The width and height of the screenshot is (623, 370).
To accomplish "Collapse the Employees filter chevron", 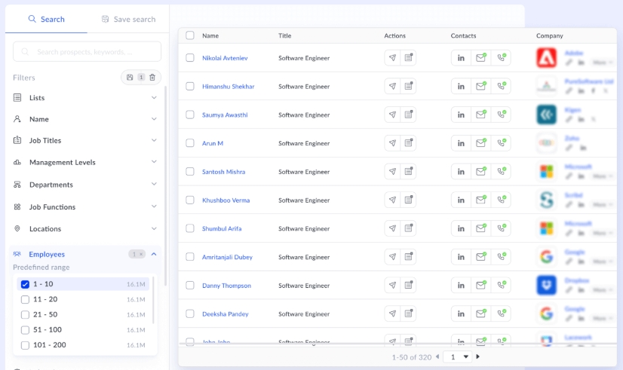I will coord(154,254).
